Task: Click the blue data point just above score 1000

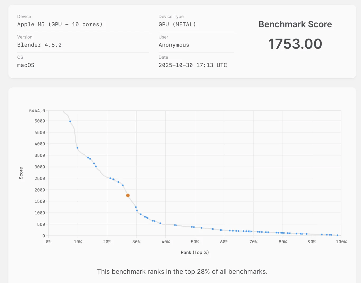Action: 137,211
